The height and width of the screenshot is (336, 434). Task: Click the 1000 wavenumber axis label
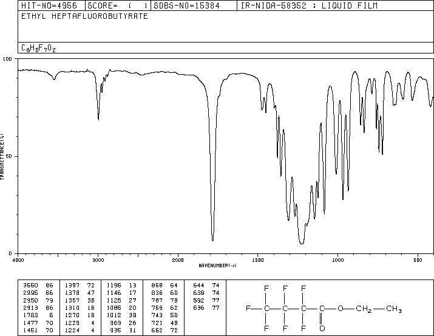coord(337,260)
